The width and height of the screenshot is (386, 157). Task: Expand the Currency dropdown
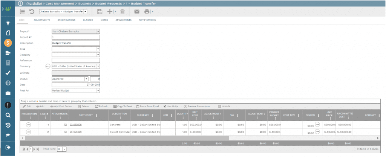[x=98, y=66]
